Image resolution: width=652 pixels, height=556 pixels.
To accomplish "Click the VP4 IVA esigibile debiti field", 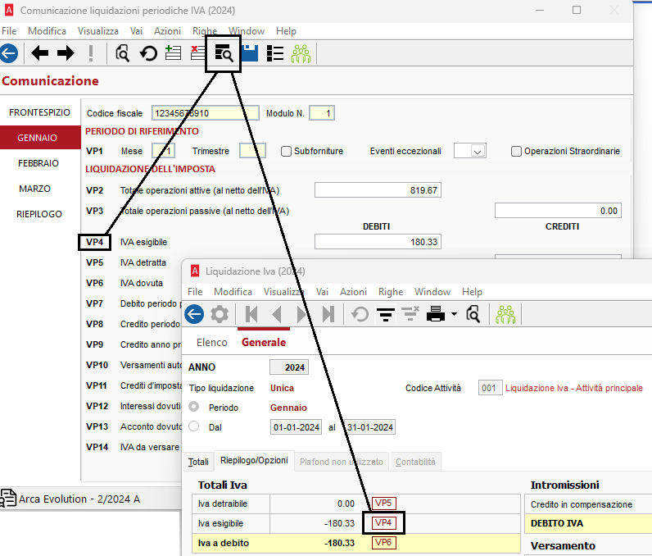I will coord(378,242).
